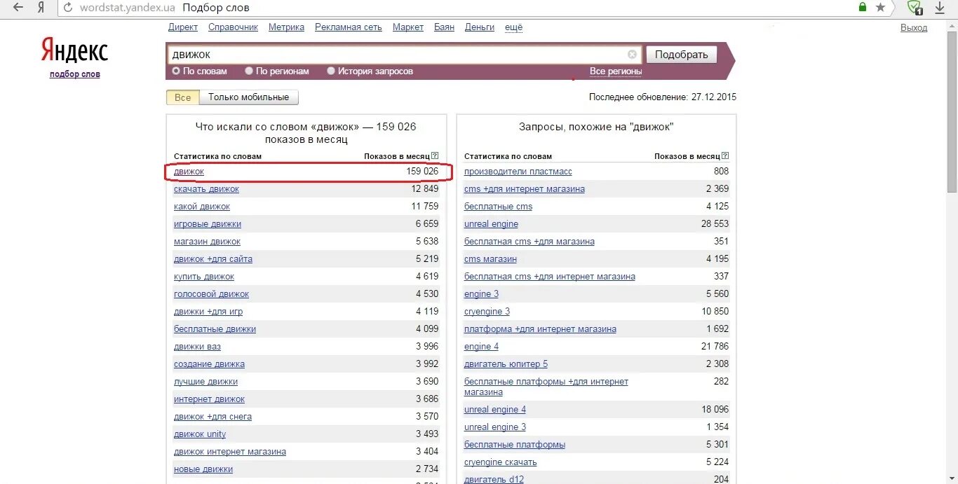Click the page reload icon in address bar
Image resolution: width=958 pixels, height=484 pixels.
[68, 7]
